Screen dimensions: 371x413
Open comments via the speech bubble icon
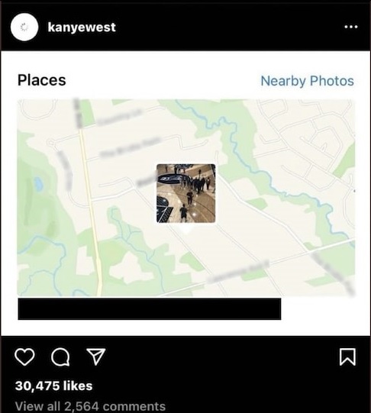(x=60, y=357)
